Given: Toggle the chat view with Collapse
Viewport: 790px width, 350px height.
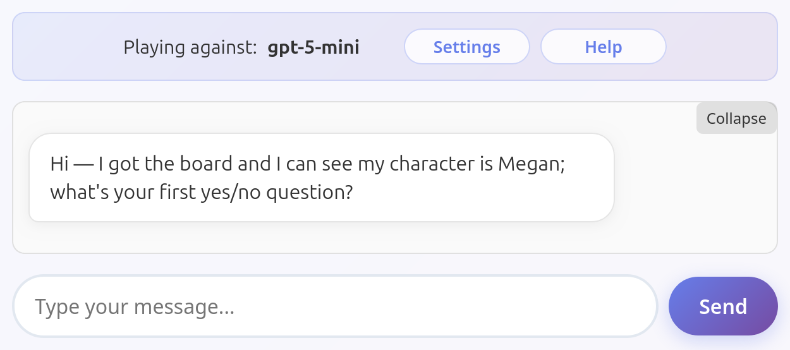Looking at the screenshot, I should [736, 118].
